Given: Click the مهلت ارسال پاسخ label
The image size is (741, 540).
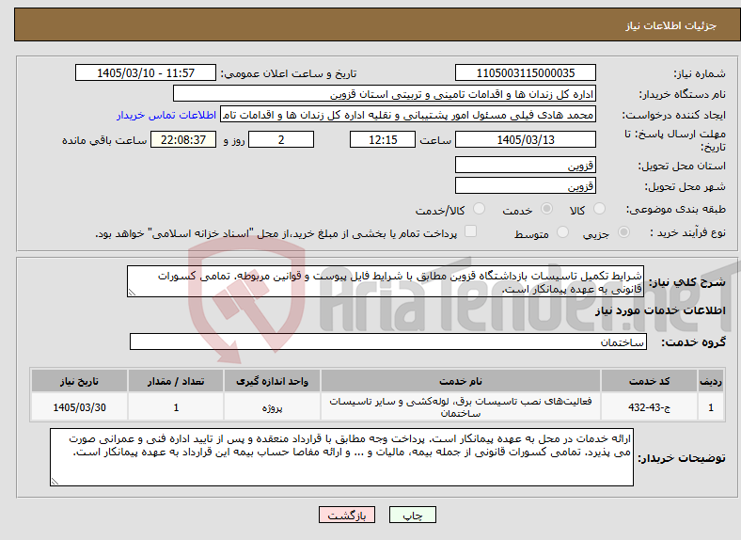Looking at the screenshot, I should click(675, 140).
